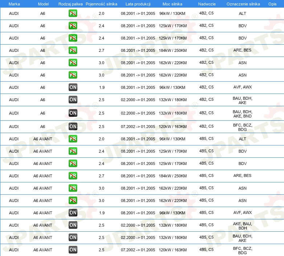Screen dimensions: 284x256
Task: Select the ON diesel icon in the A6 1.9 row
Action: click(x=73, y=87)
